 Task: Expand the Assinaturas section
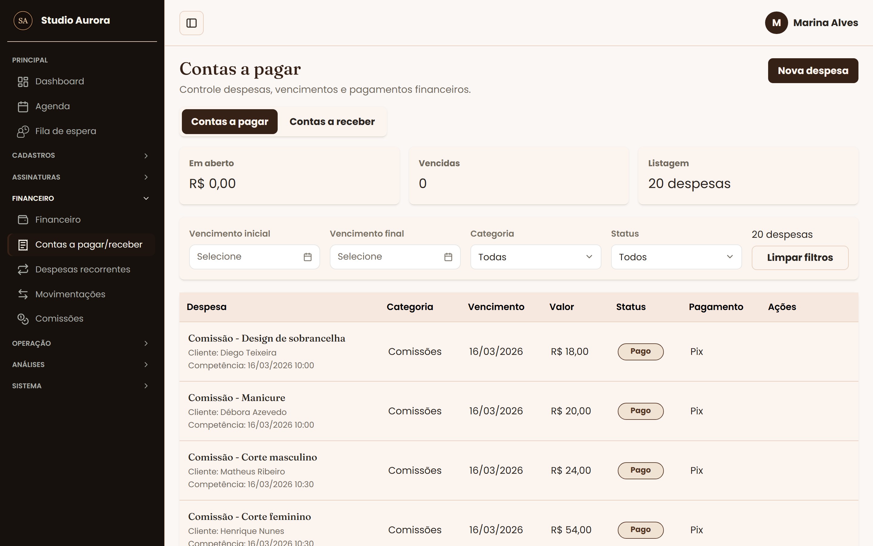point(82,177)
